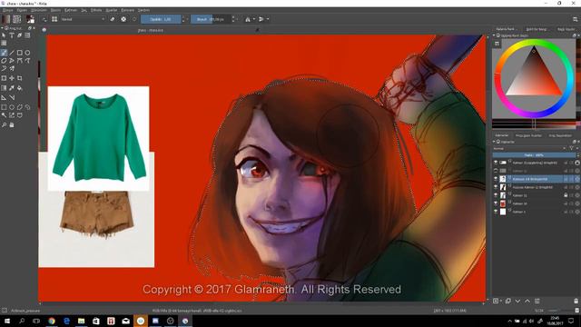Image resolution: width=581 pixels, height=327 pixels.
Task: Select the Transform tool
Action: click(x=4, y=78)
